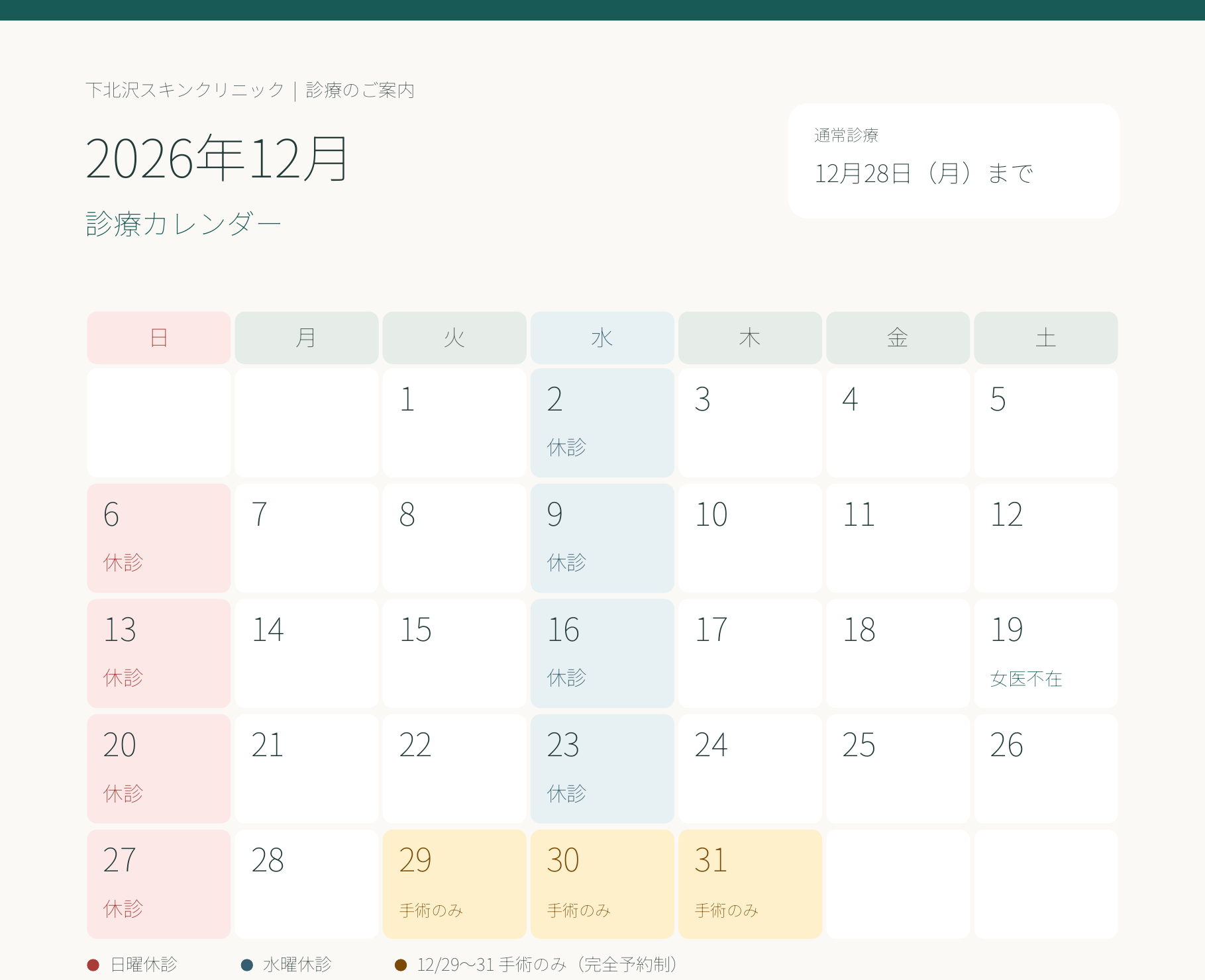Click the 12月28日（月）まで text
Screen dimensions: 1205x980
(923, 173)
